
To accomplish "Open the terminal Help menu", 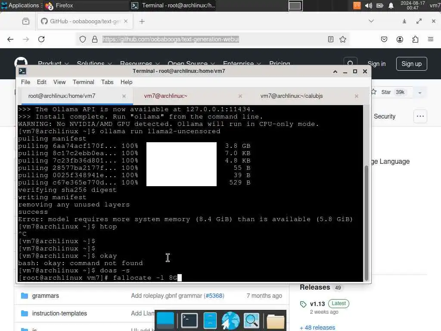I will pos(126,82).
